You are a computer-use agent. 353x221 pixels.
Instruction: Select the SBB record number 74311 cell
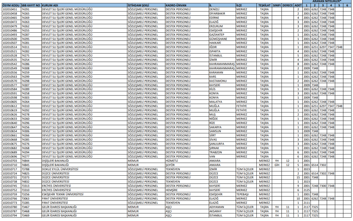(31, 47)
